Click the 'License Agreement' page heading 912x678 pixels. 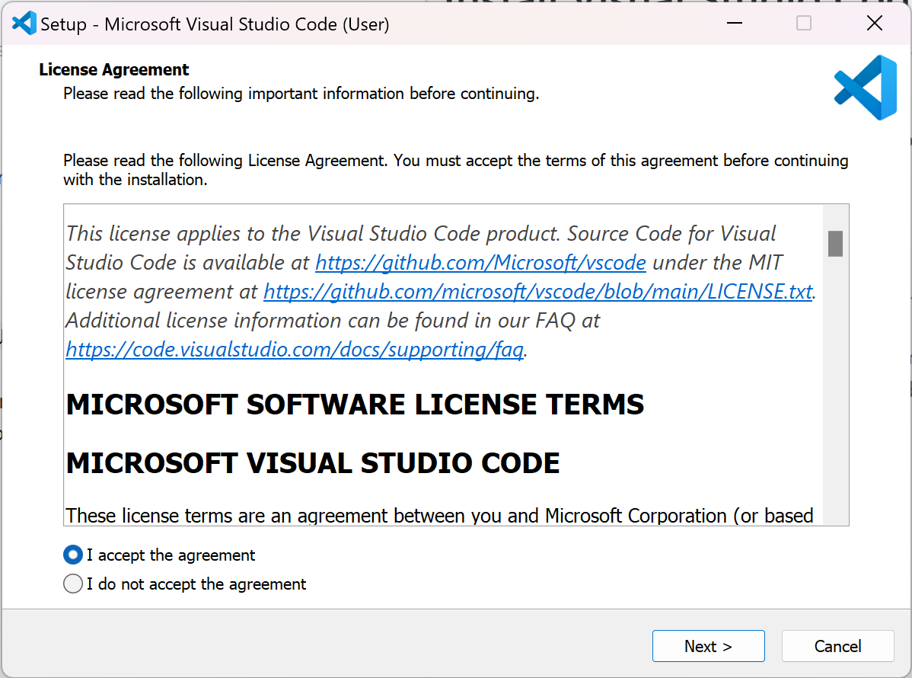(x=113, y=69)
